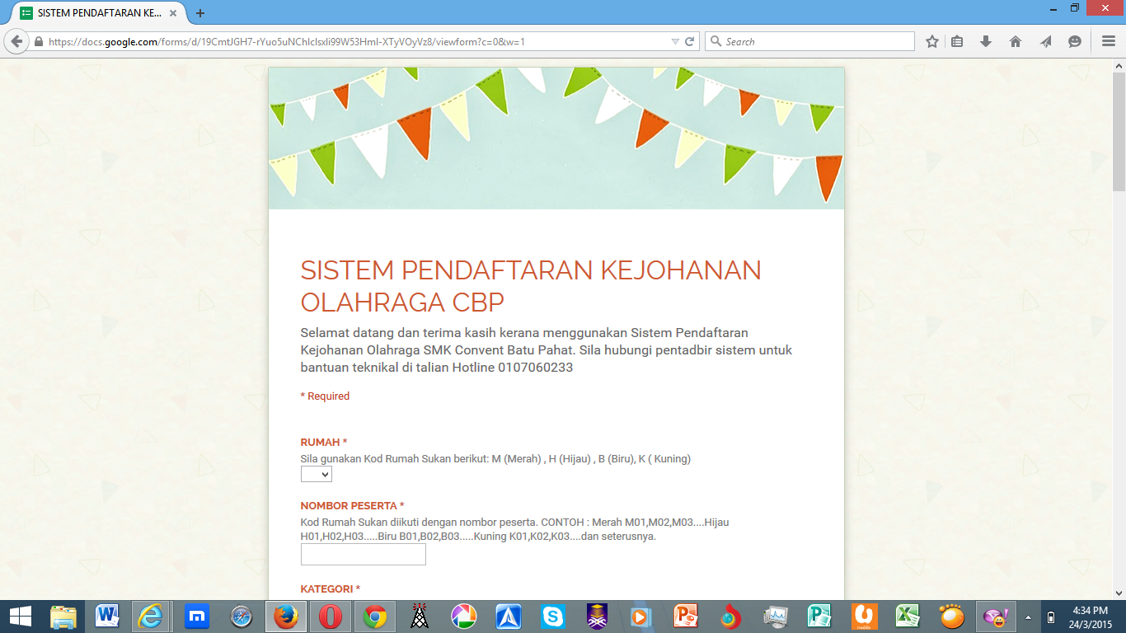
Task: Open the purple crest emblem taskbar icon
Action: (x=598, y=617)
